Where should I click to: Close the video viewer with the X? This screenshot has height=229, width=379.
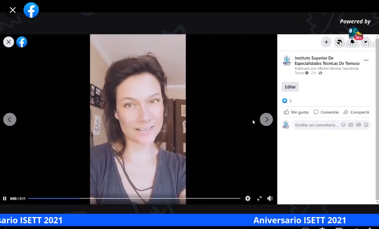8,42
